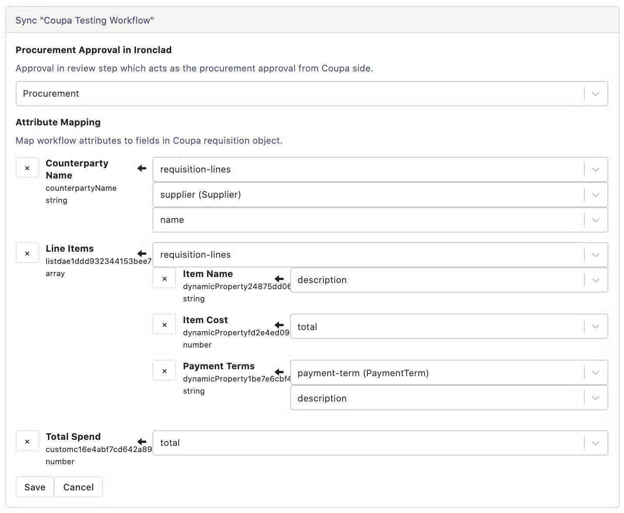Click the 'Total Spend' attribute label
The height and width of the screenshot is (513, 624).
(73, 437)
